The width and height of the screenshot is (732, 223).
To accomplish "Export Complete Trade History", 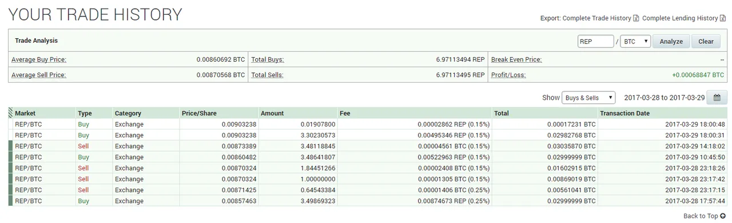I will (x=596, y=18).
